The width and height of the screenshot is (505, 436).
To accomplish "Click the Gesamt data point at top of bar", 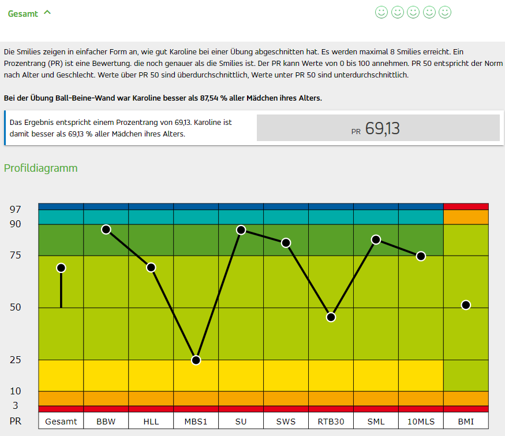I will tap(61, 268).
